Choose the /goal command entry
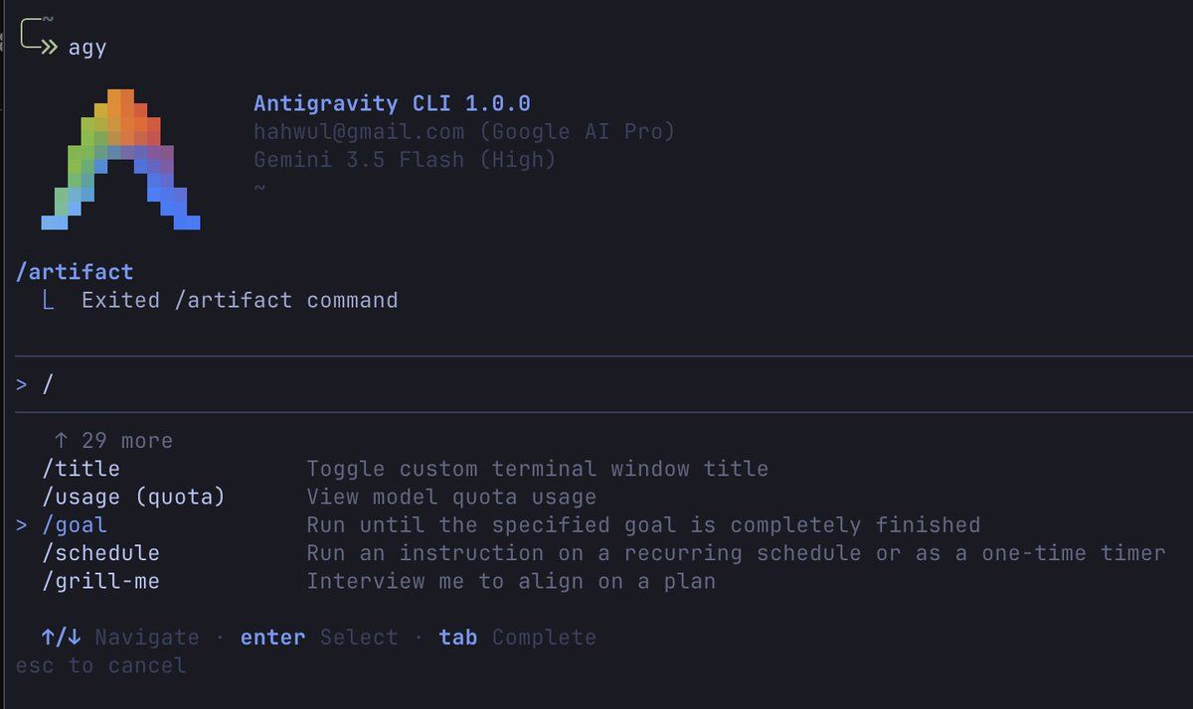The image size is (1193, 709). pos(75,525)
